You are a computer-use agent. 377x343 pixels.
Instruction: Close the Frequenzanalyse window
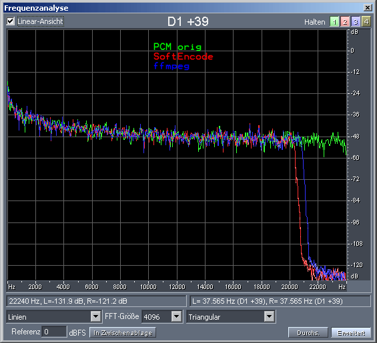pyautogui.click(x=368, y=8)
